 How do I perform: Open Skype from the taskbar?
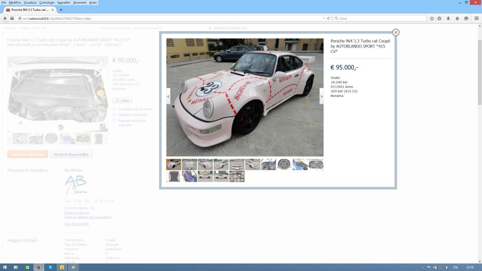[x=50, y=267]
